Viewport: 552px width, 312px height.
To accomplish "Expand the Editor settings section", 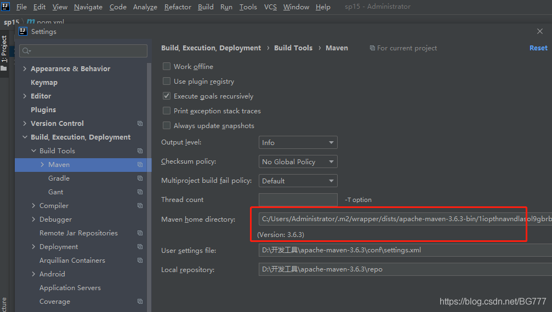I will 25,96.
